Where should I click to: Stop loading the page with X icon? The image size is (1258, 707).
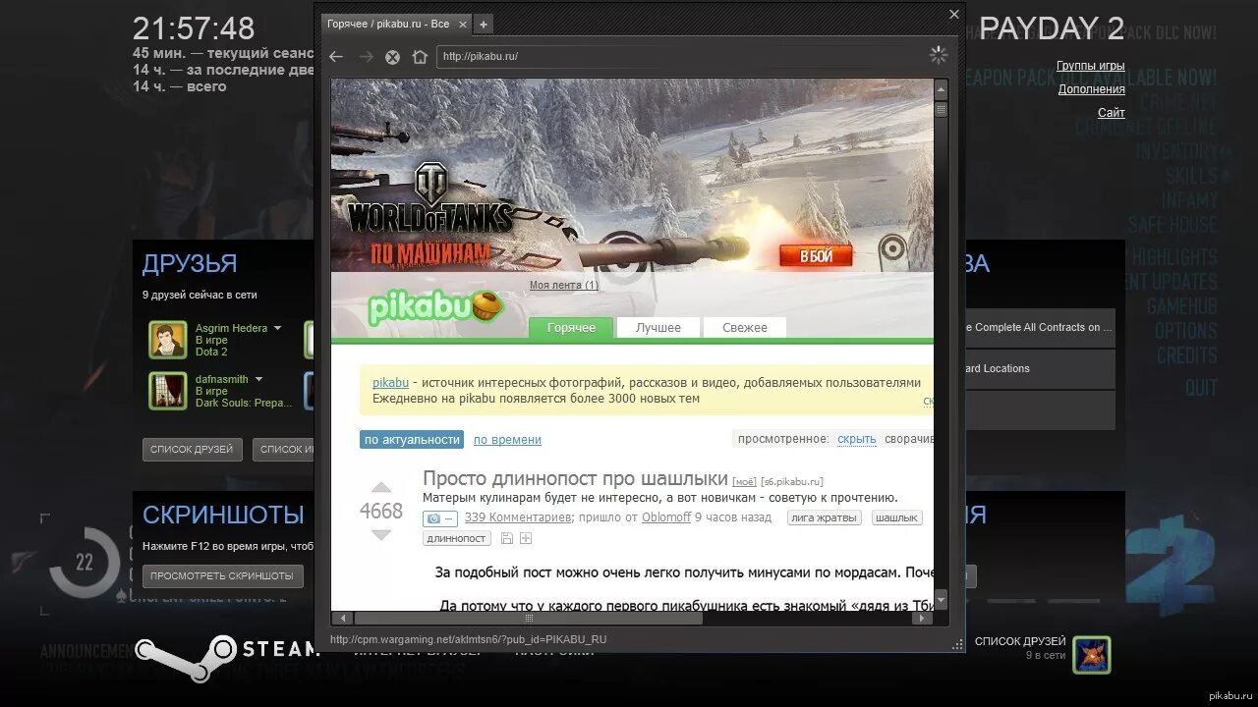[x=392, y=57]
